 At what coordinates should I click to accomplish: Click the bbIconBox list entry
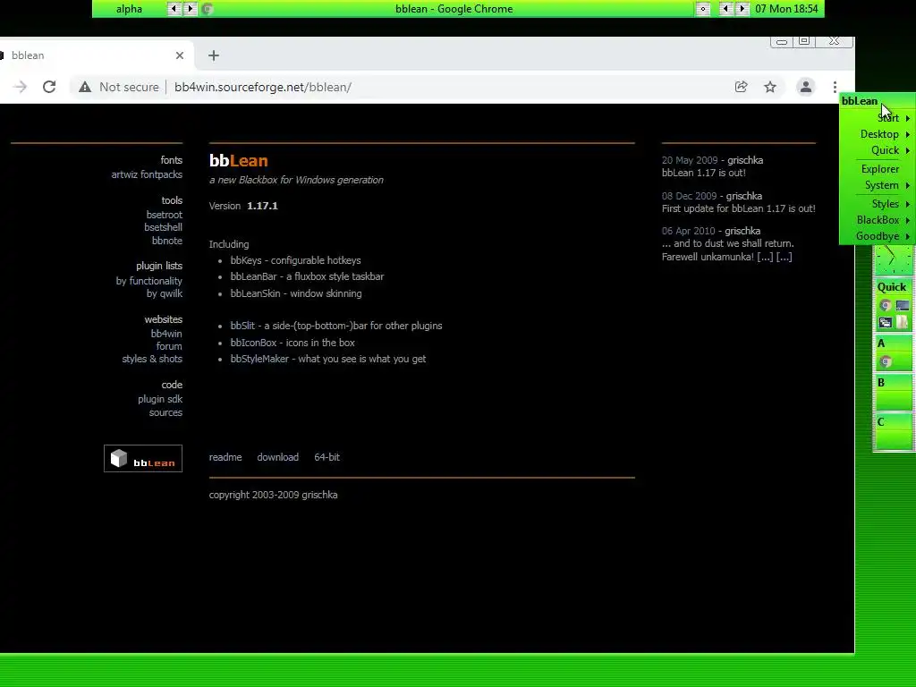(293, 343)
